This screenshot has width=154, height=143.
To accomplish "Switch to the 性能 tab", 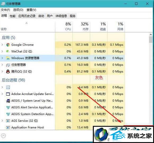I will 13,16.
